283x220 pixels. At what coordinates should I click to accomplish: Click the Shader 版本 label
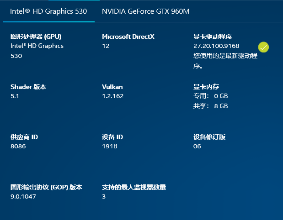[x=28, y=87]
